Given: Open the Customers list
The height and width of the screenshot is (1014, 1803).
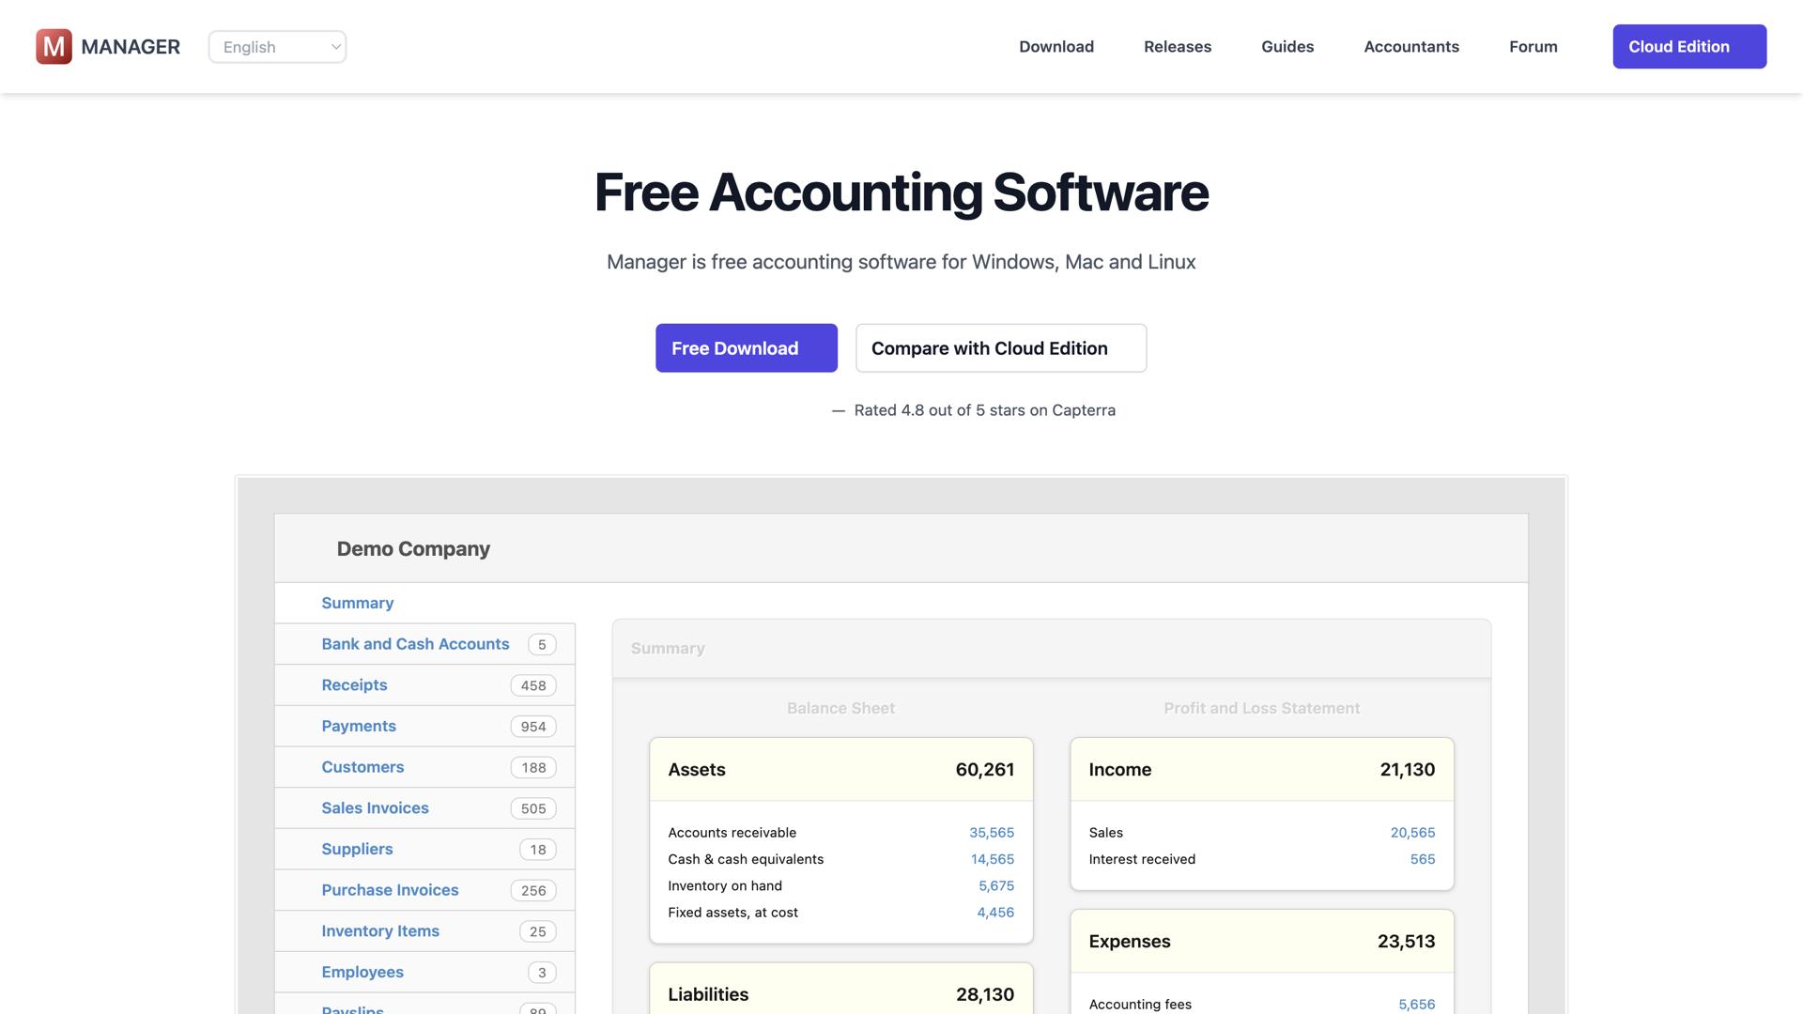Looking at the screenshot, I should [x=362, y=767].
